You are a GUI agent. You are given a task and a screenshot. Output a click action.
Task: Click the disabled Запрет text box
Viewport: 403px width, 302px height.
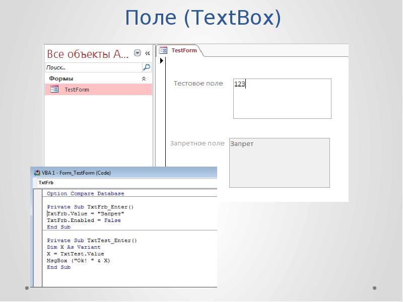pos(279,163)
